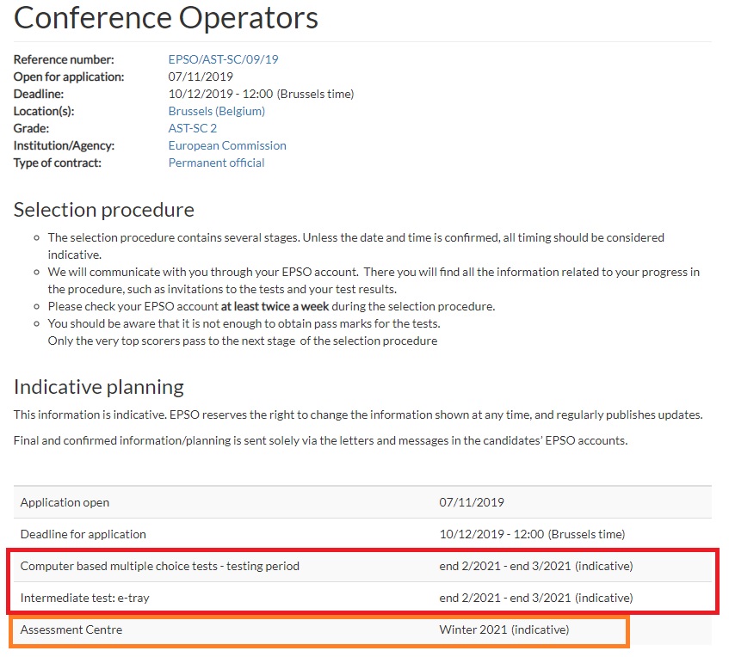Click the Conference Operators page title
Image resolution: width=729 pixels, height=657 pixels.
pyautogui.click(x=166, y=18)
